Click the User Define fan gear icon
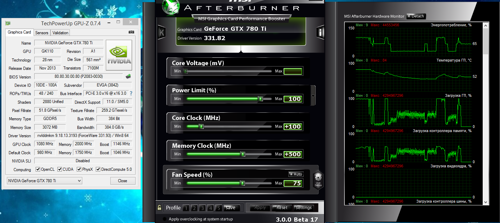Image resolution: width=500 pixels, height=223 pixels. (318, 180)
